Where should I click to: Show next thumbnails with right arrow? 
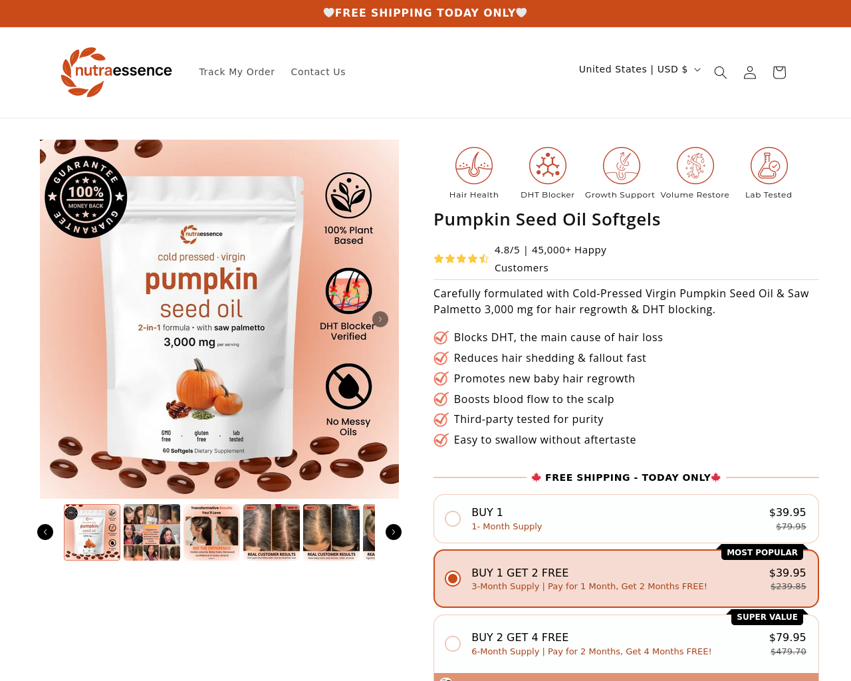pos(394,532)
